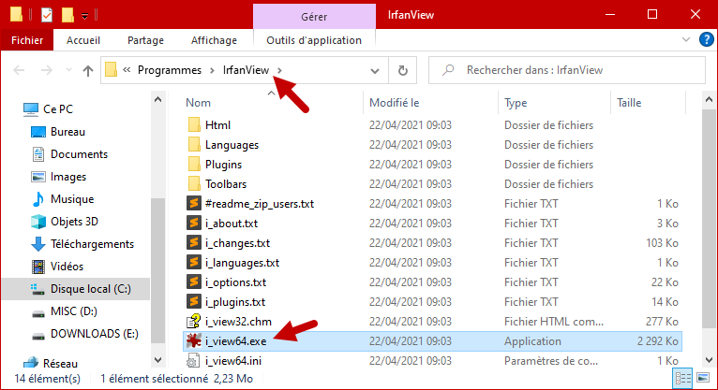
Task: Go forward with the right arrow
Action: [46, 70]
